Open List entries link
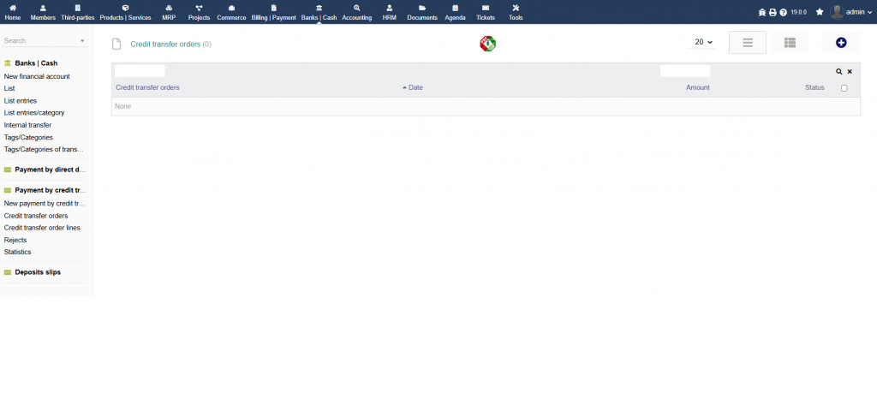 [21, 101]
